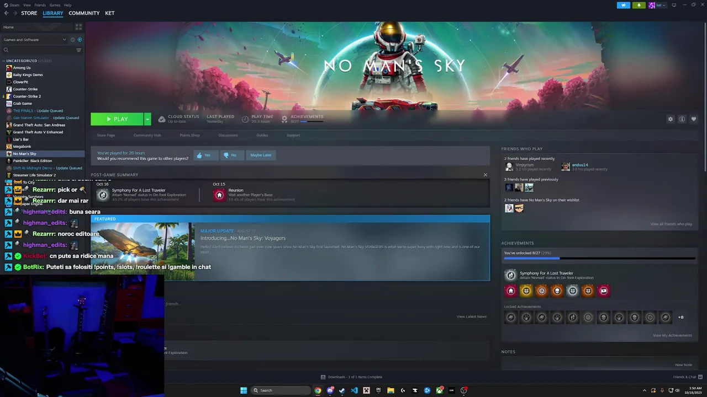Toggle ready-to-play filter icon
Image resolution: width=707 pixels, height=397 pixels.
tap(80, 40)
